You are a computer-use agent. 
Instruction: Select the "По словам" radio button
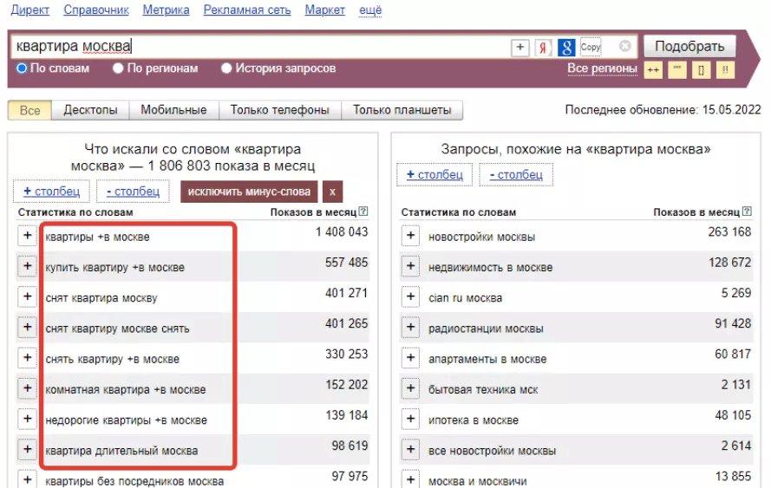(x=22, y=68)
